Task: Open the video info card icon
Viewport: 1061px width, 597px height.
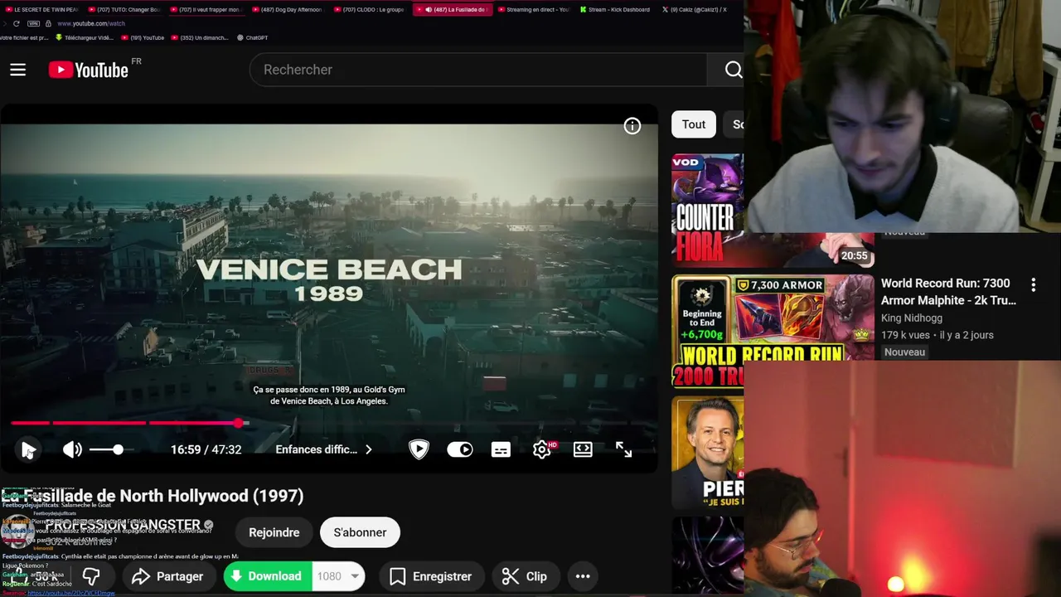Action: [x=632, y=126]
